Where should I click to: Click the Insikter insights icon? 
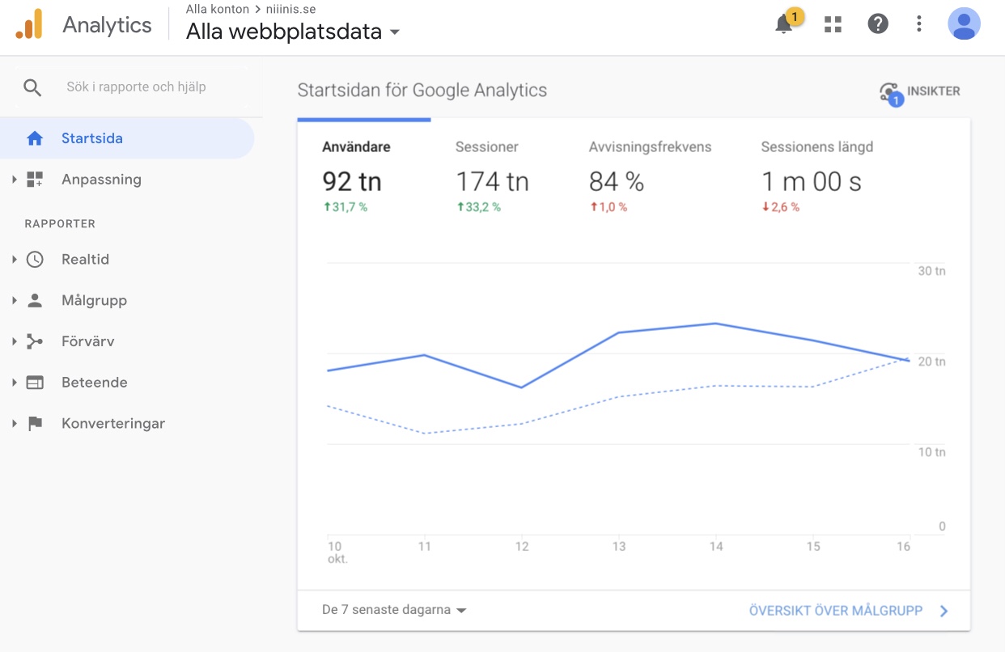tap(891, 92)
